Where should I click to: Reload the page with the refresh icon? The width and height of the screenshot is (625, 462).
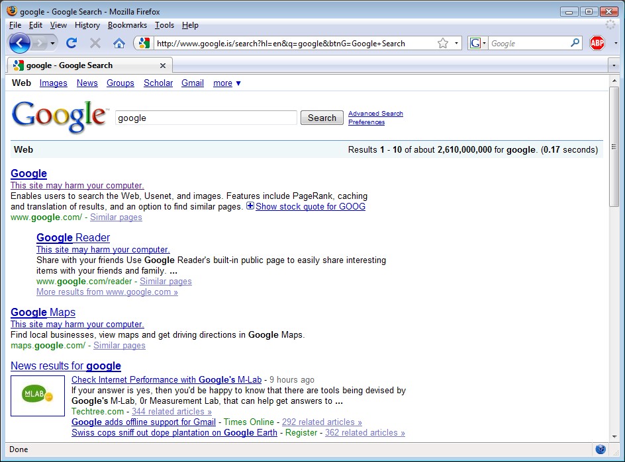[72, 43]
